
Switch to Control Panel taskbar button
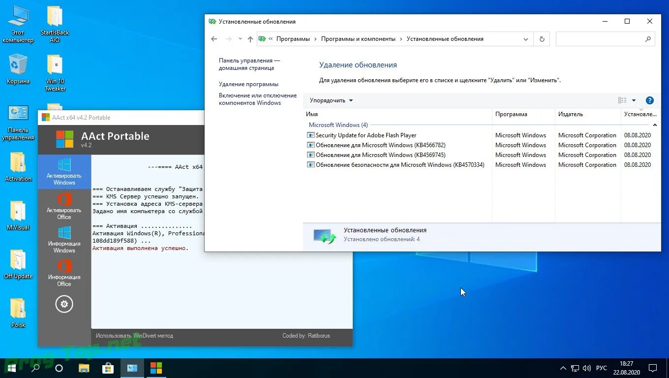click(132, 368)
